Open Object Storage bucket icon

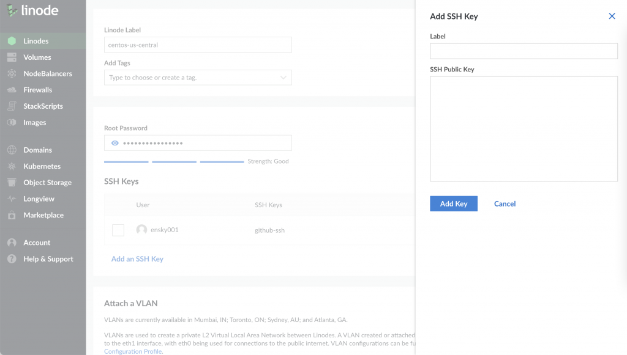[x=12, y=183]
